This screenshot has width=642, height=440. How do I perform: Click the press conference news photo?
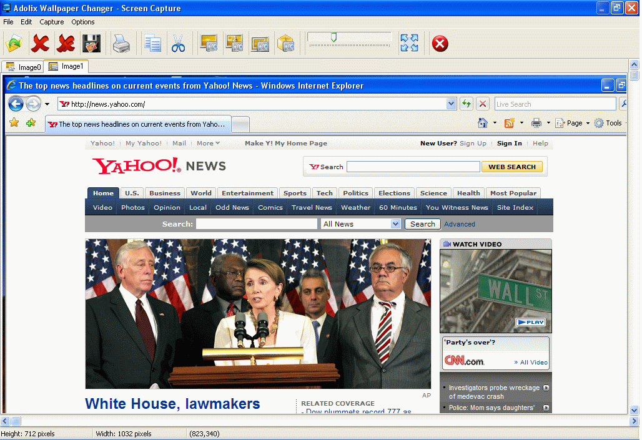[258, 314]
